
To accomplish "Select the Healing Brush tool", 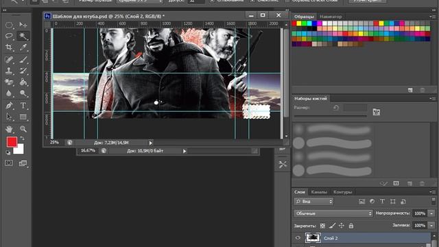I will click(9, 60).
